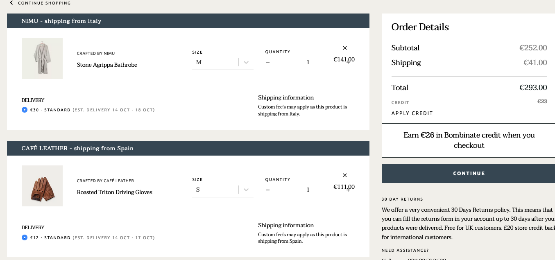Increase the driving gloves quantity with plus
Viewport: 555px width, 260px height.
tap(348, 190)
